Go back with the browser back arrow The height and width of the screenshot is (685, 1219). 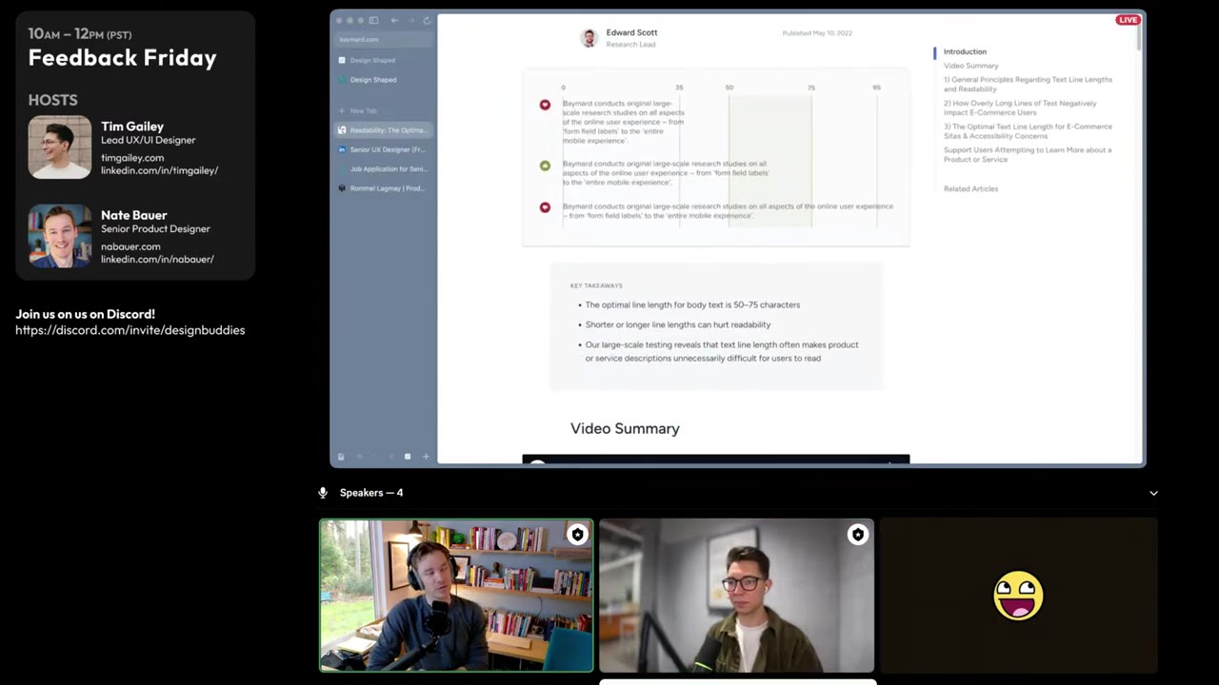(x=394, y=20)
